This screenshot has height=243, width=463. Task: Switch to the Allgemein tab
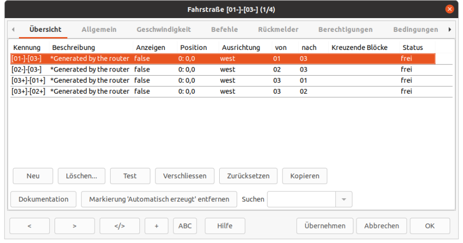coord(99,30)
